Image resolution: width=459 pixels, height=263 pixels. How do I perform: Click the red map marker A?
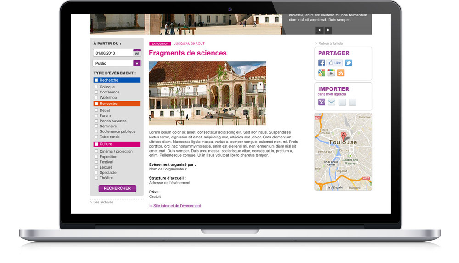(343, 136)
